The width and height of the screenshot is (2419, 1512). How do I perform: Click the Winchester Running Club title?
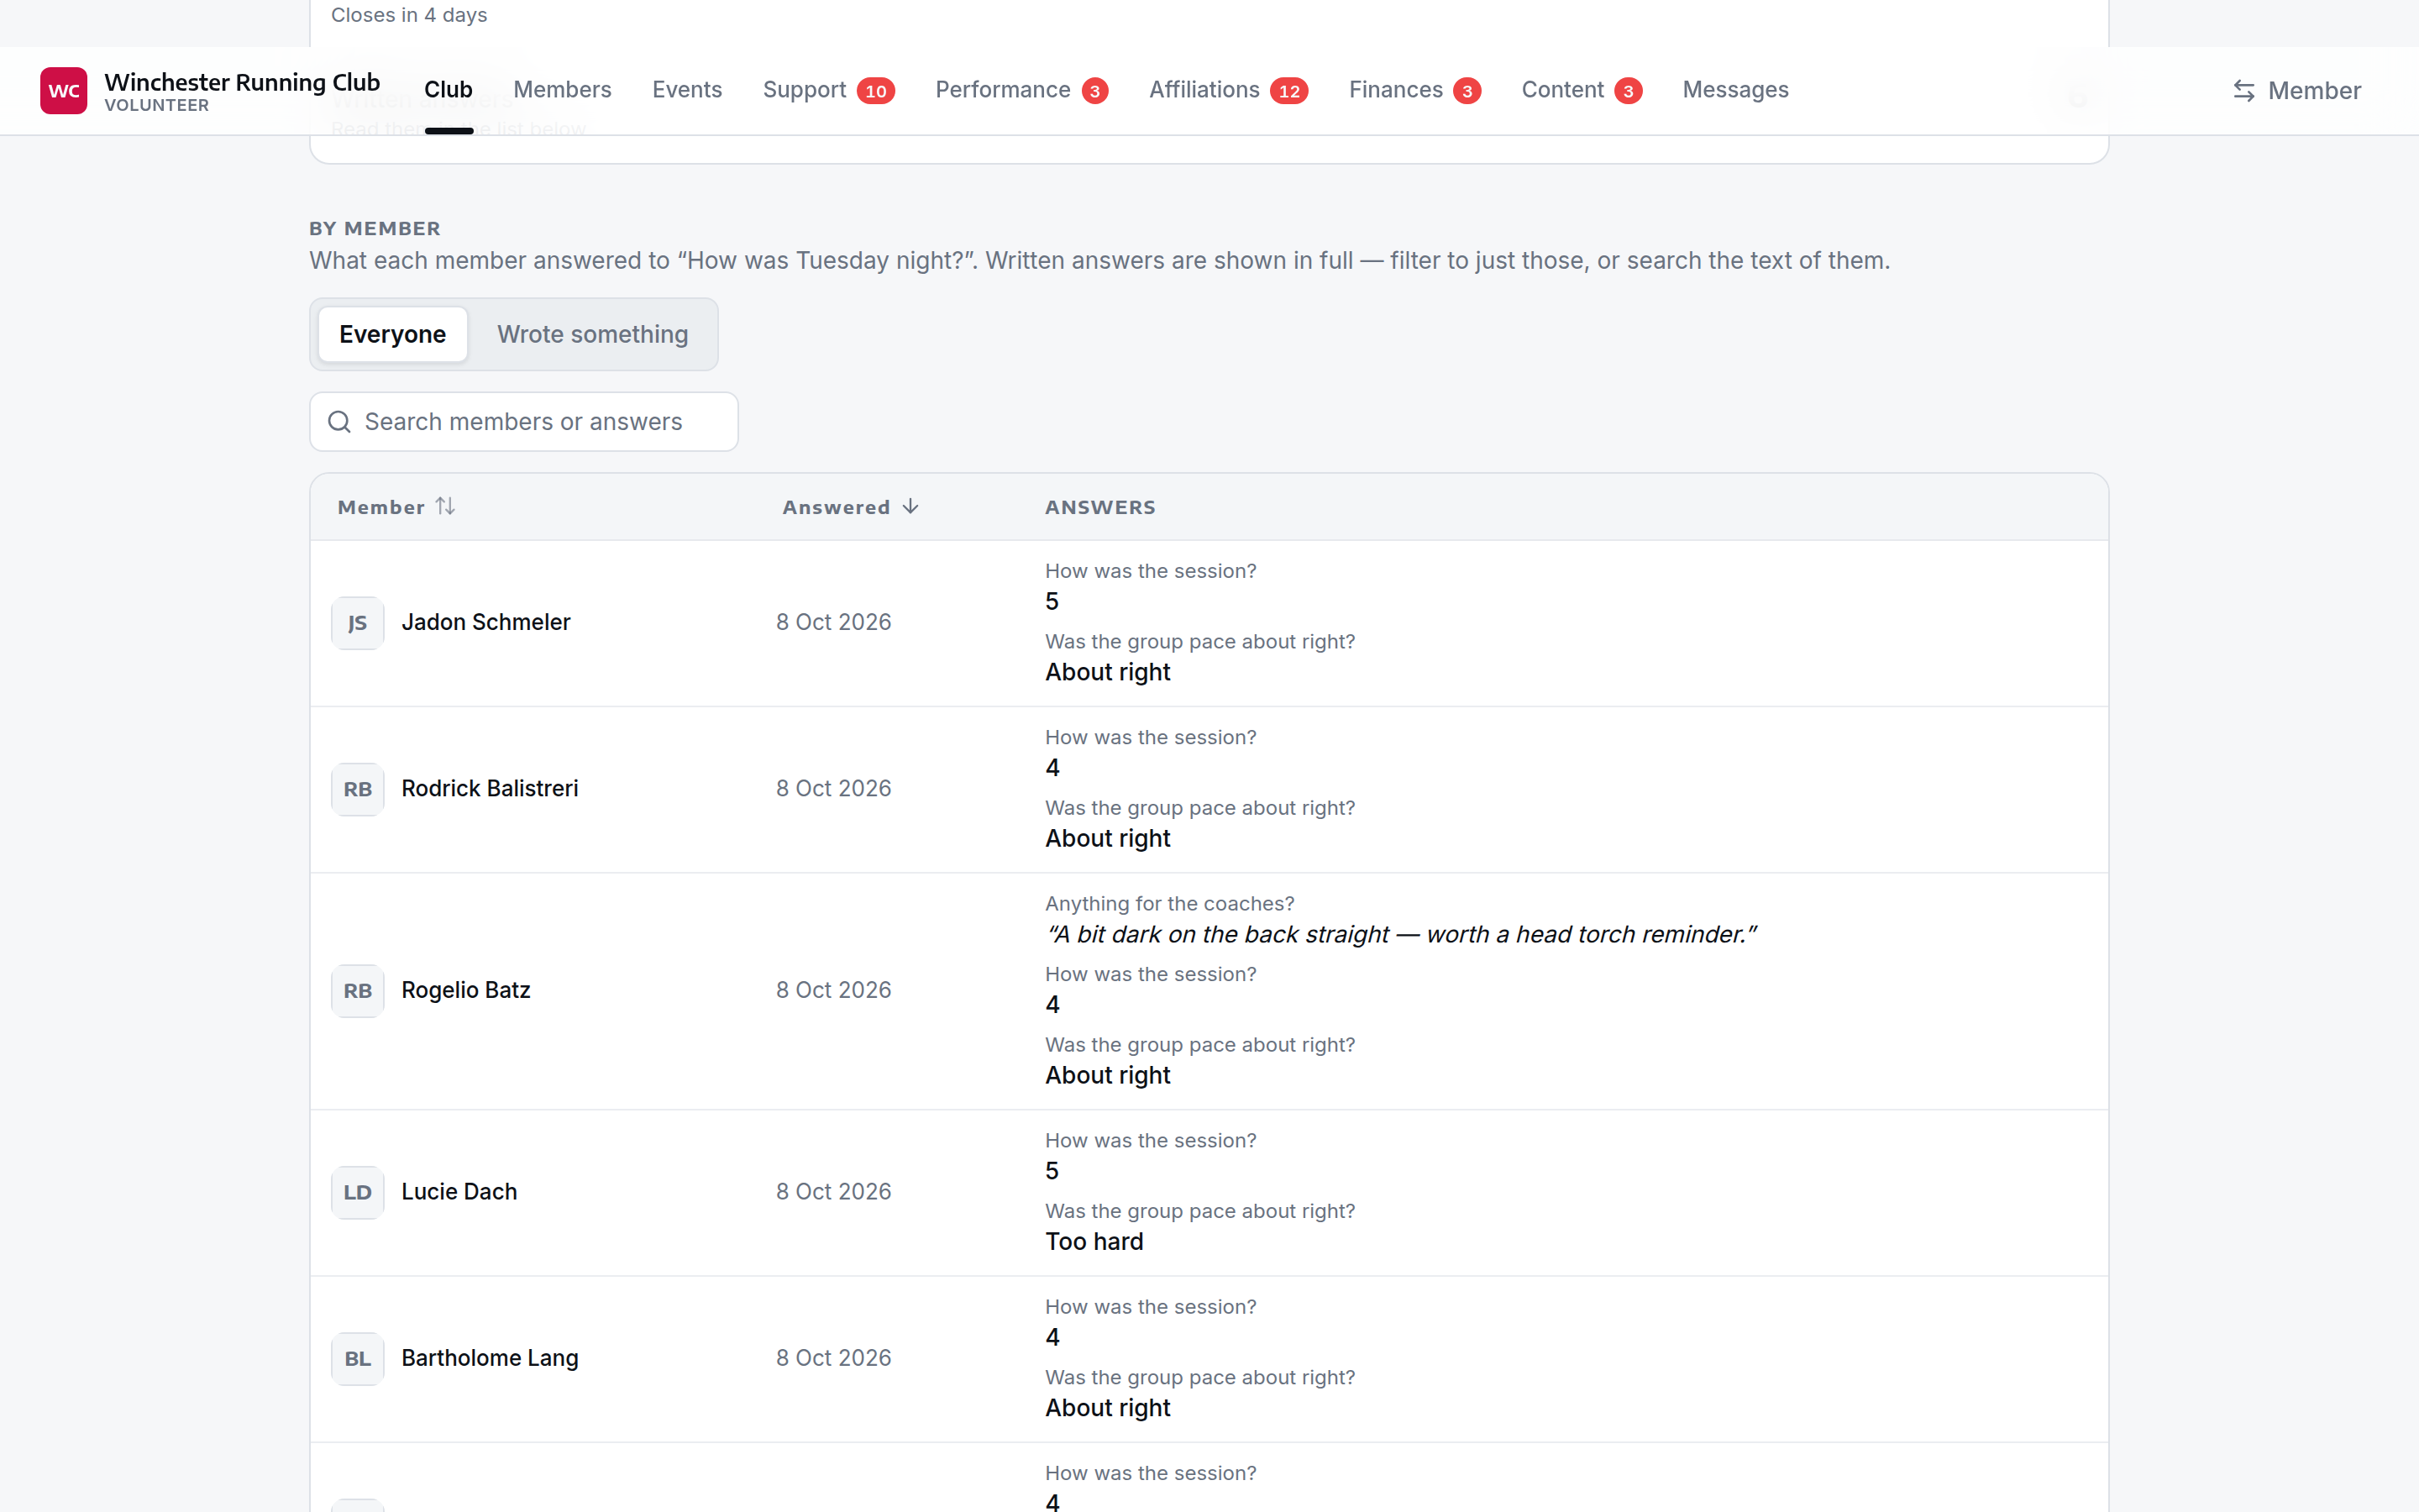click(x=242, y=82)
